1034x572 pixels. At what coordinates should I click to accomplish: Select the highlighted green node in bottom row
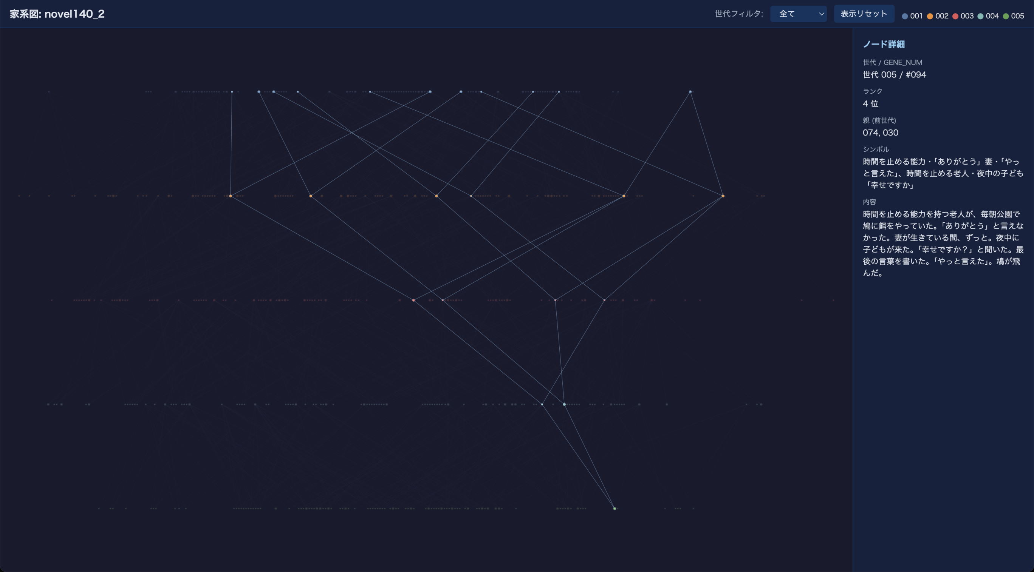[x=615, y=509]
